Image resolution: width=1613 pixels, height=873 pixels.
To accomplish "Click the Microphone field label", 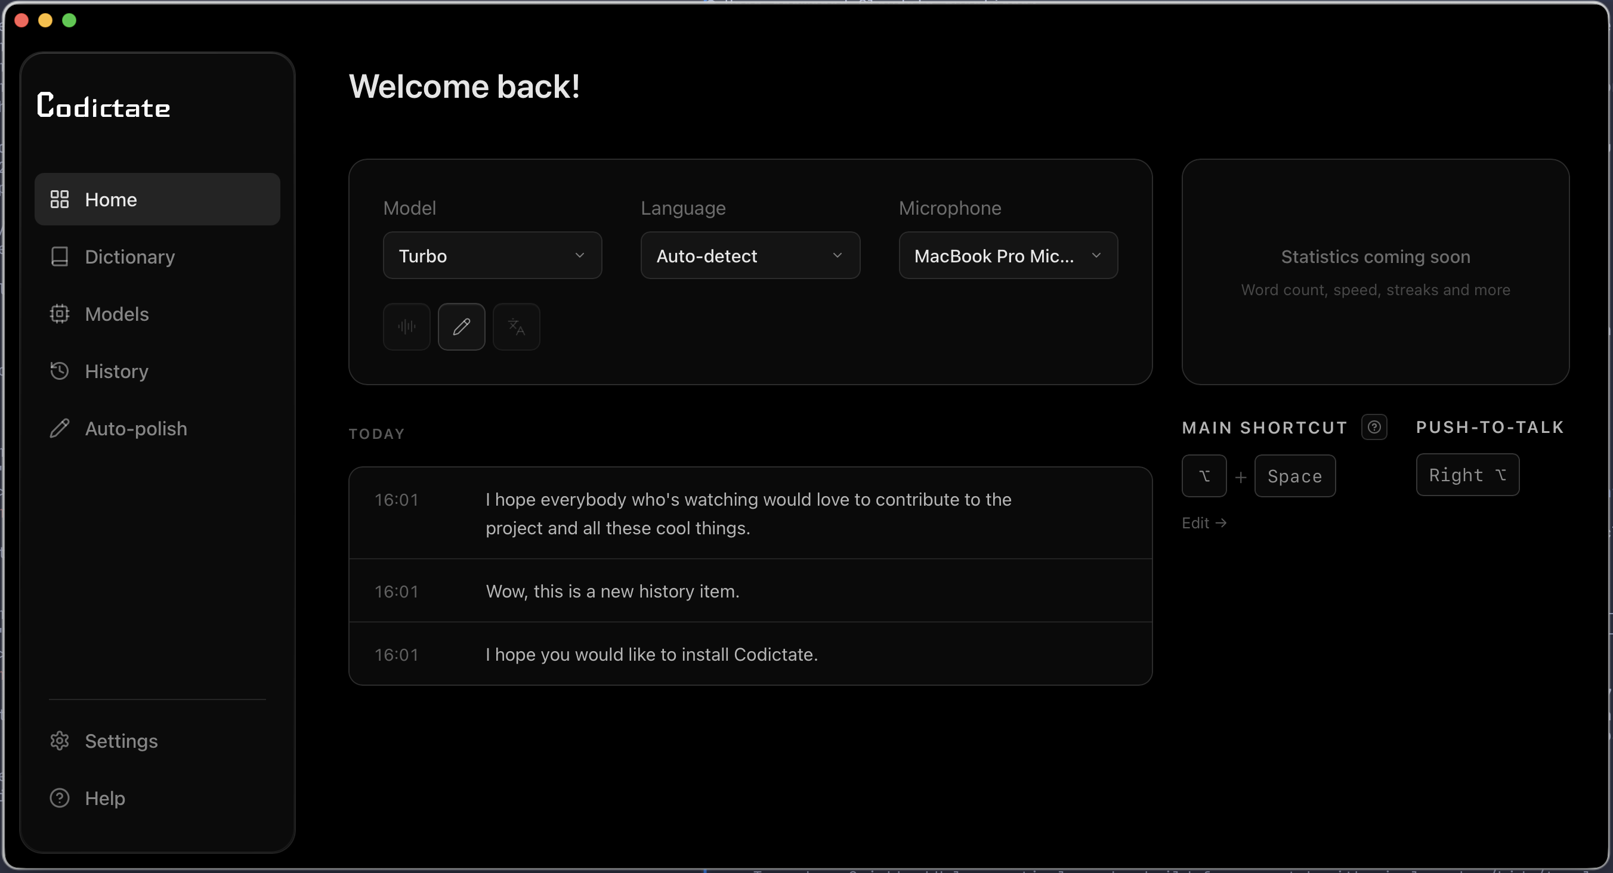I will [950, 208].
